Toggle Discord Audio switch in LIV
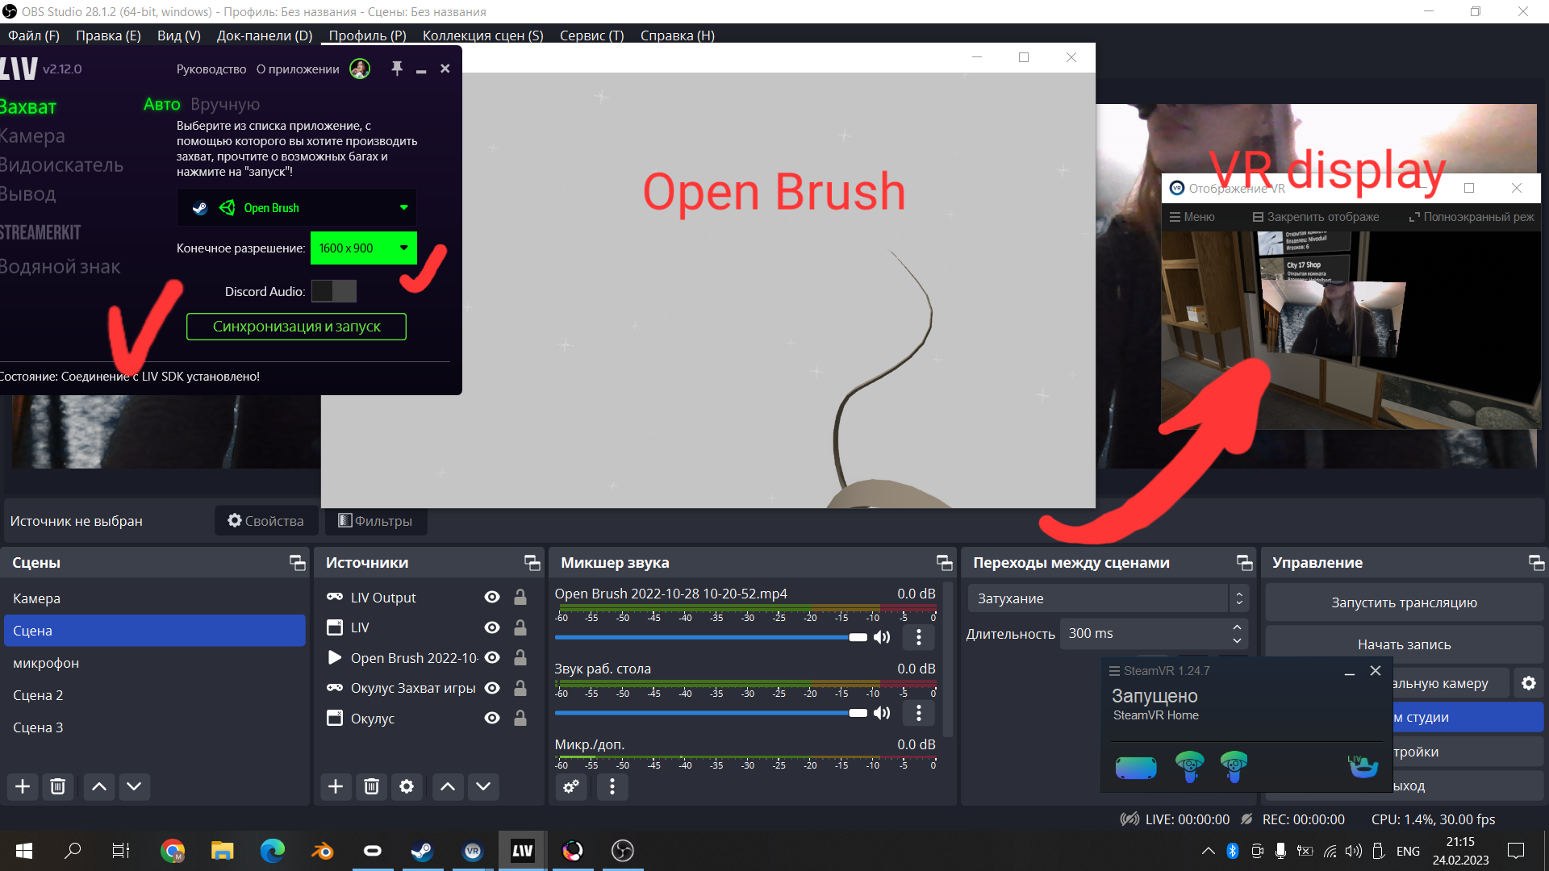Viewport: 1549px width, 871px height. click(334, 291)
